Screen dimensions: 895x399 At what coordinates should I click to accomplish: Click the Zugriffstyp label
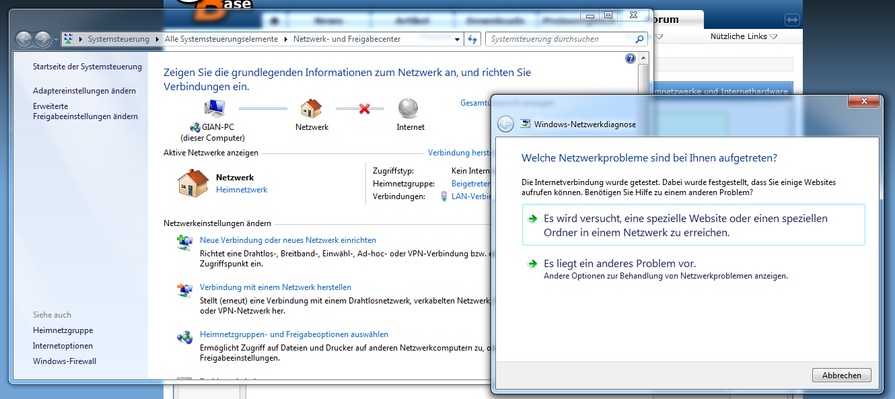click(393, 171)
